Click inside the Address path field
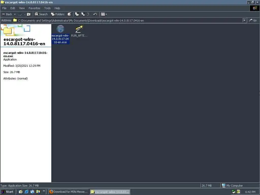 click(128, 20)
